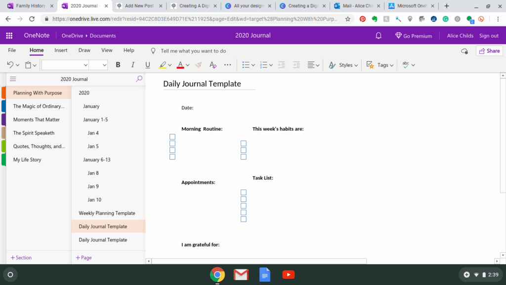Expand the Paste options arrow

35,65
